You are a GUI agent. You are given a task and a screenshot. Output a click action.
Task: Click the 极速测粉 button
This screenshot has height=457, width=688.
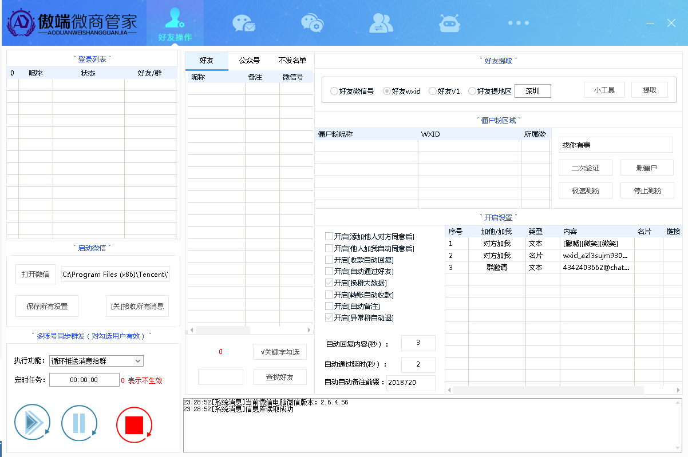click(586, 190)
